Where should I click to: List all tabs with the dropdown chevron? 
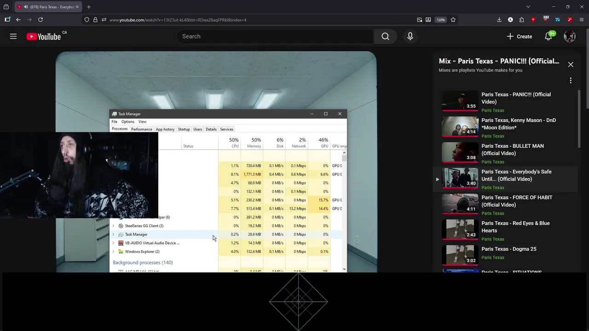528,7
